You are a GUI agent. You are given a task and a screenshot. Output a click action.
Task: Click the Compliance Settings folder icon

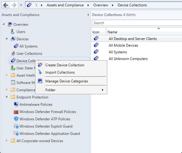[13, 90]
